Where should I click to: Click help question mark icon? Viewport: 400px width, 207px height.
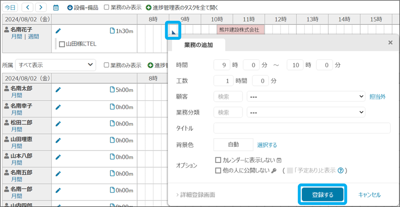341,170
